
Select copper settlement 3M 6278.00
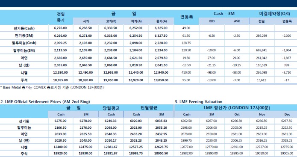tap(85, 121)
